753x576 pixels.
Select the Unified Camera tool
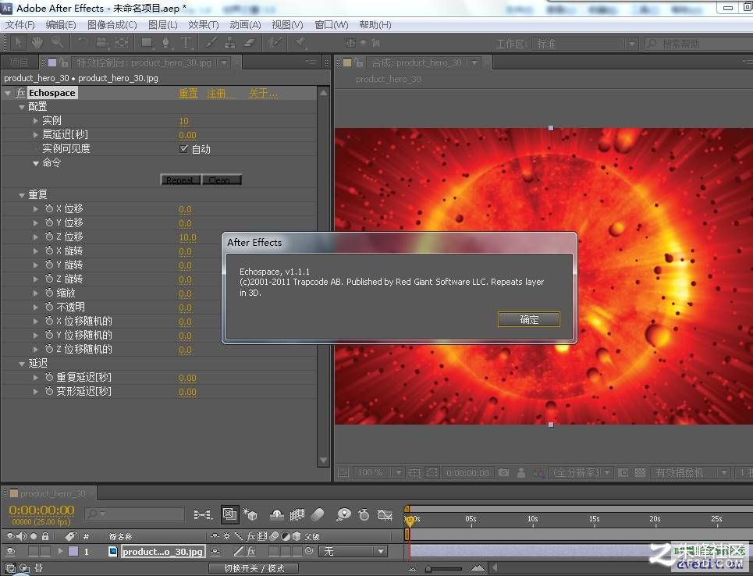101,43
